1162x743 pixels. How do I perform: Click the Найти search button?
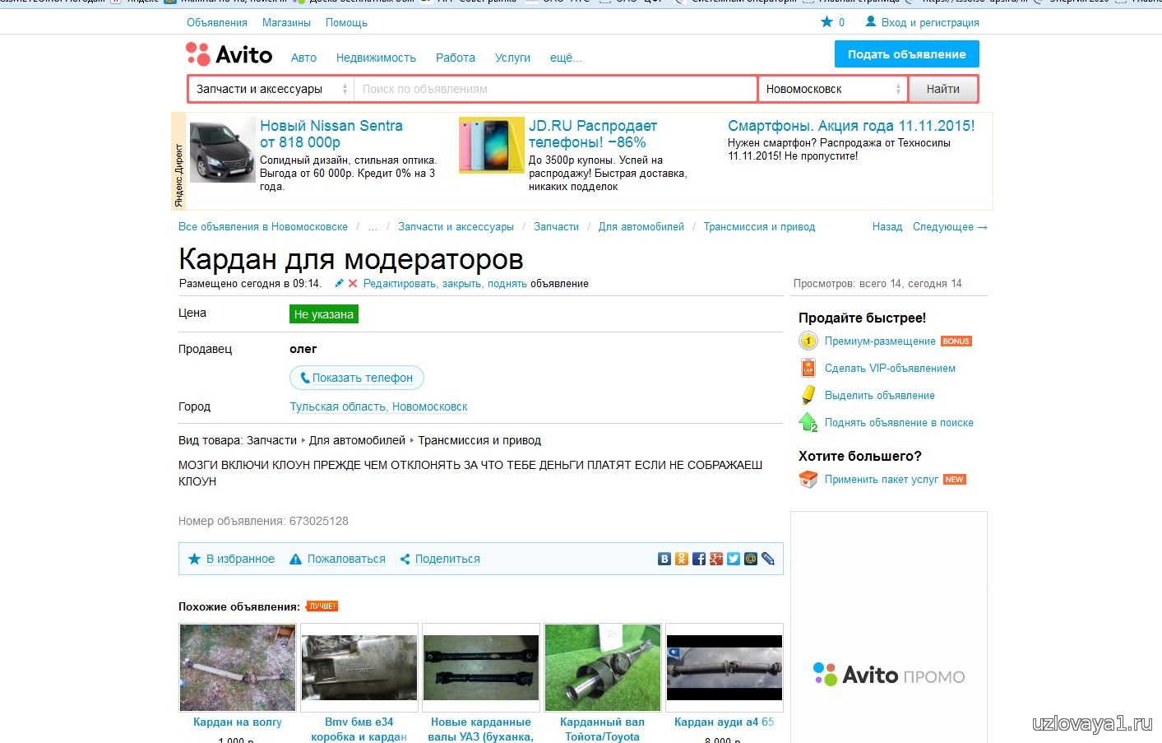(943, 89)
